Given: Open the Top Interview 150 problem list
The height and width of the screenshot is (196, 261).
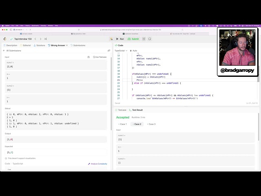Looking at the screenshot, I should coord(21,39).
